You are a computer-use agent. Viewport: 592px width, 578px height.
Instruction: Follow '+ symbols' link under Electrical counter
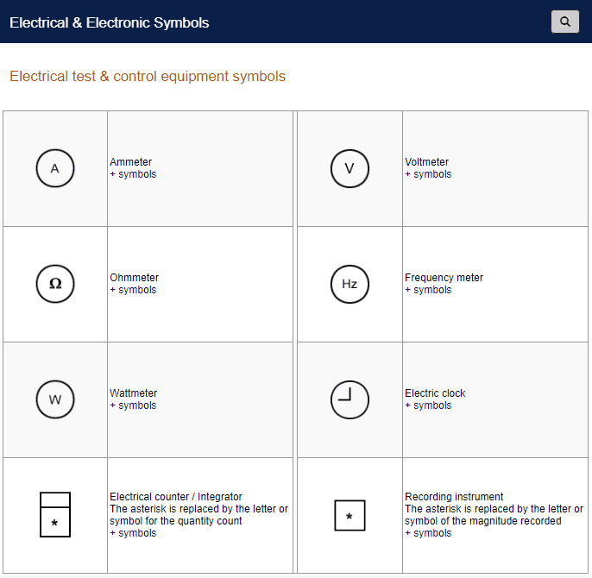click(133, 533)
